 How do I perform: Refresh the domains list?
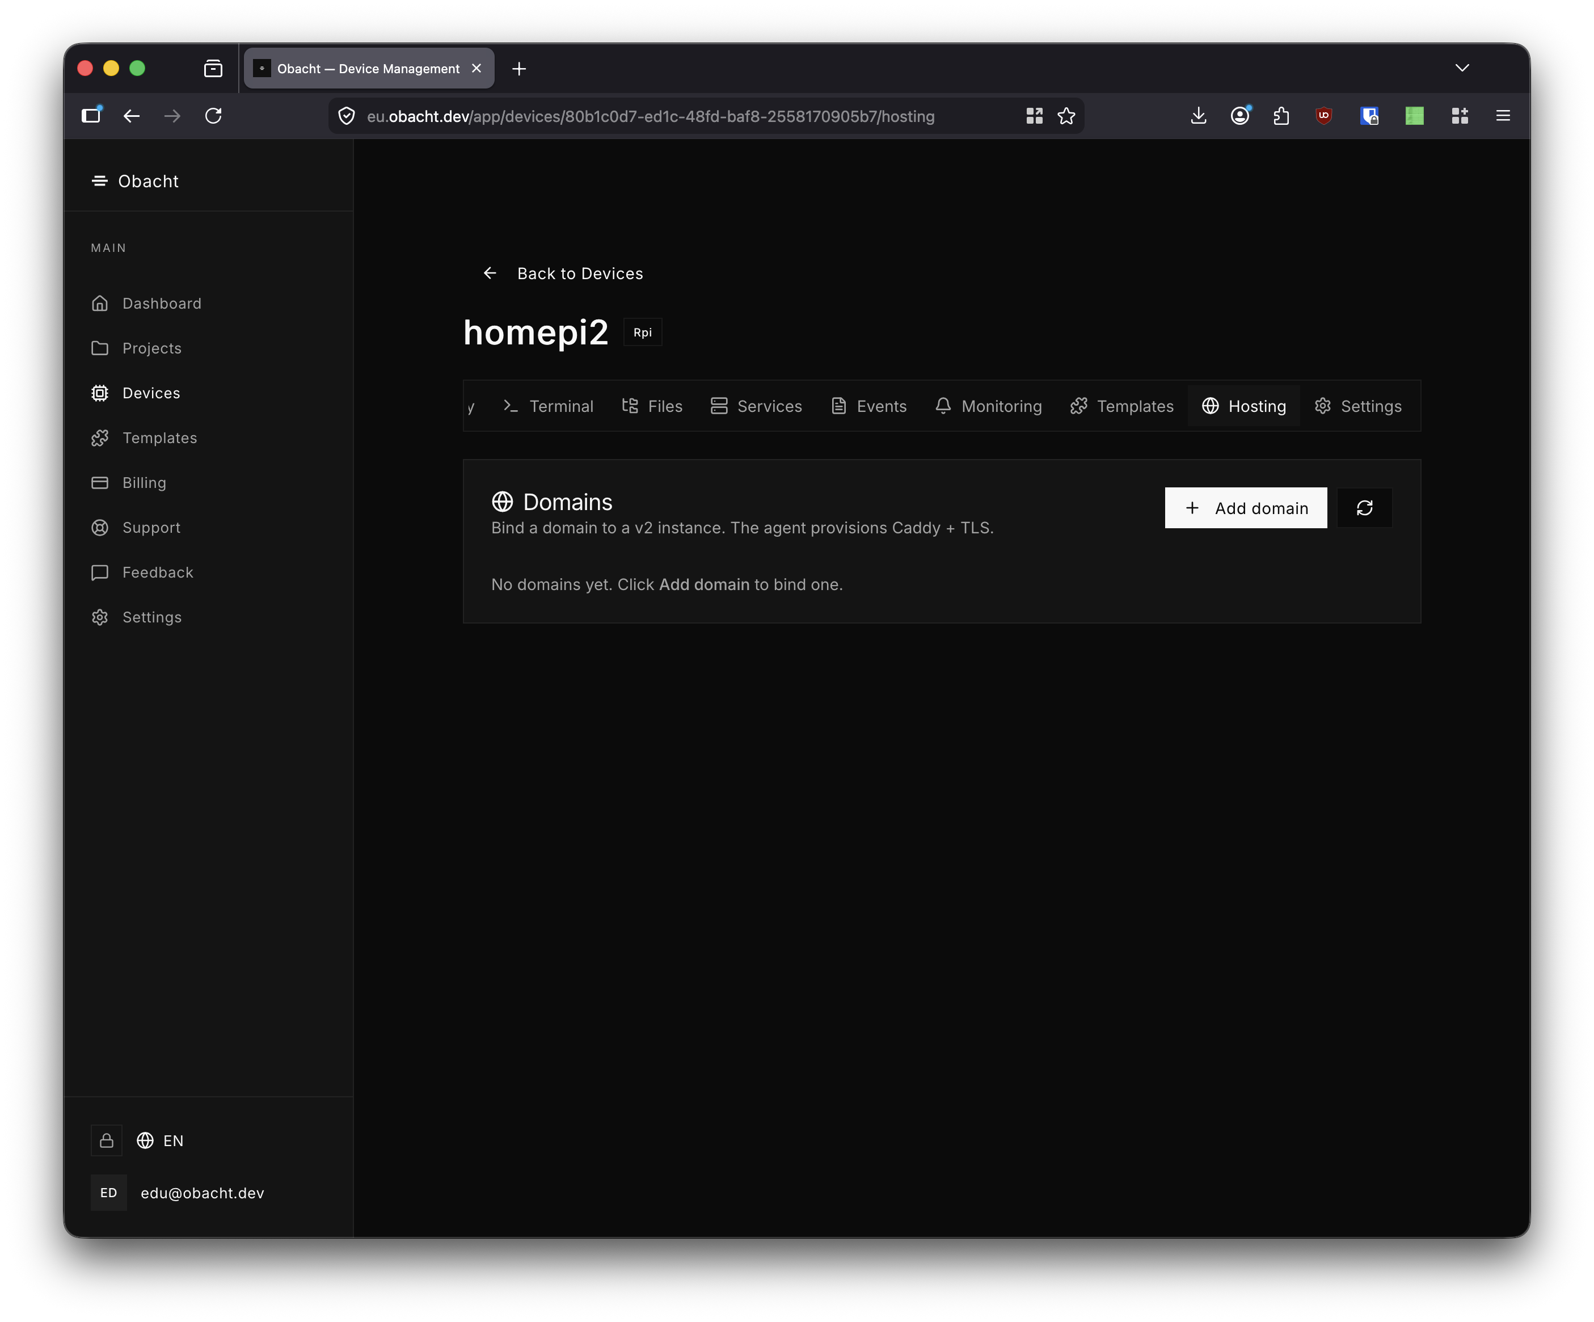coord(1365,508)
